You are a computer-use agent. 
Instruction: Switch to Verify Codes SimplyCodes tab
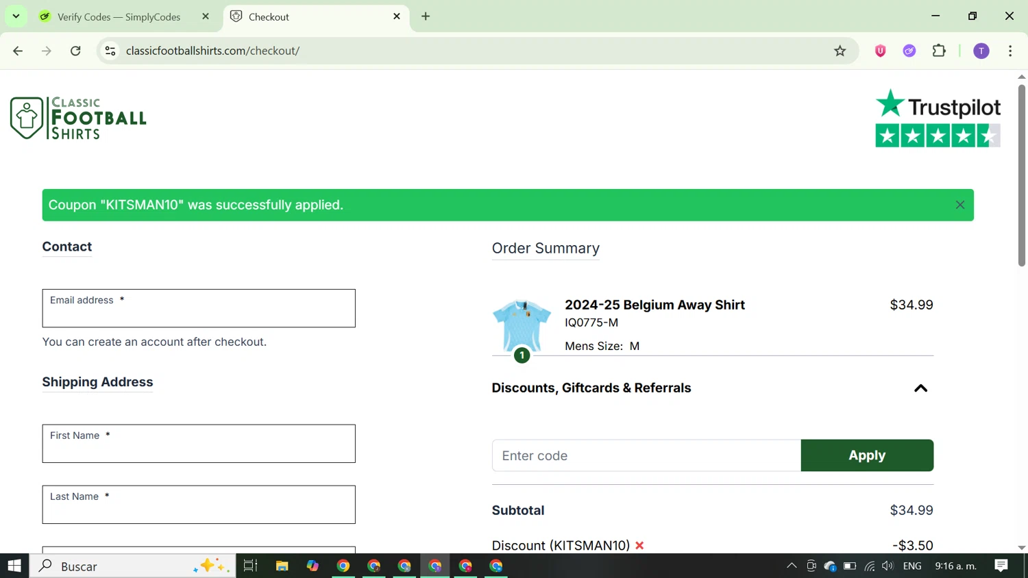pos(119,16)
